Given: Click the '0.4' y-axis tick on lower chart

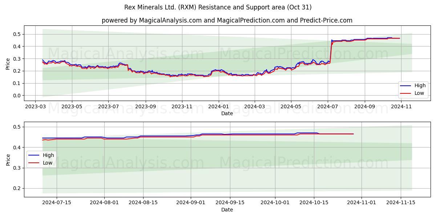Looking at the screenshot, I should 17,147.
